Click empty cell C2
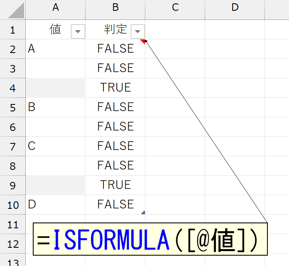The width and height of the screenshot is (289, 266). coord(175,49)
